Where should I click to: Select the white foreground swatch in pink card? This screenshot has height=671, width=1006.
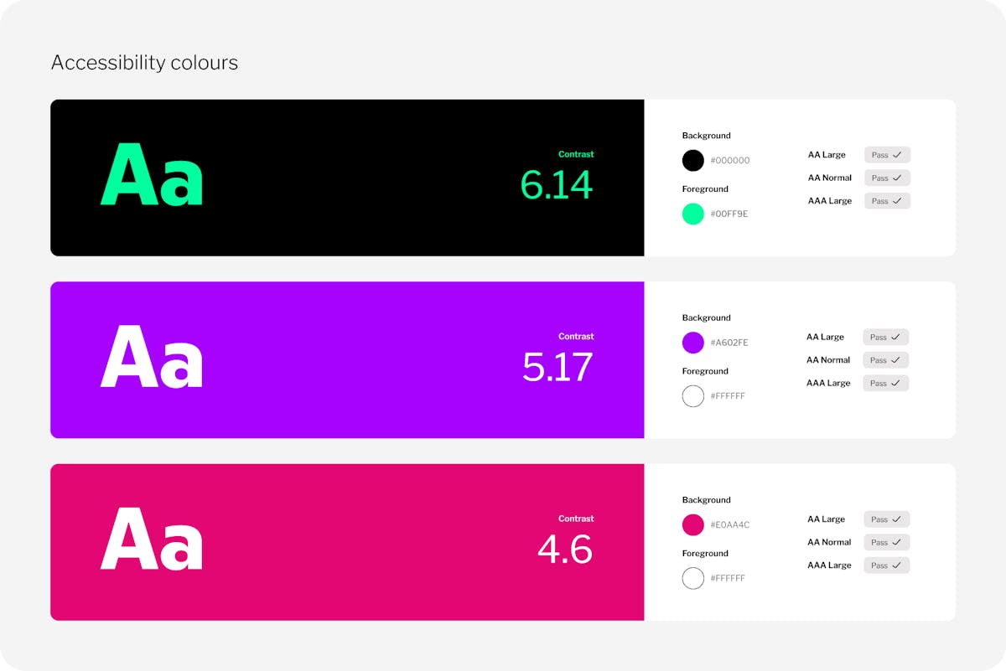693,578
